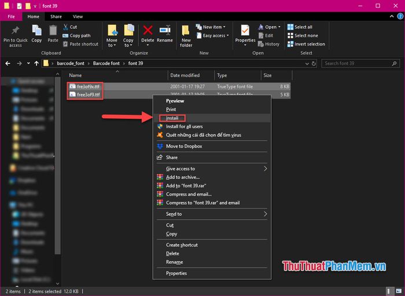405x296 pixels.
Task: Click the Copy icon in Clipboard group
Action: [x=36, y=30]
